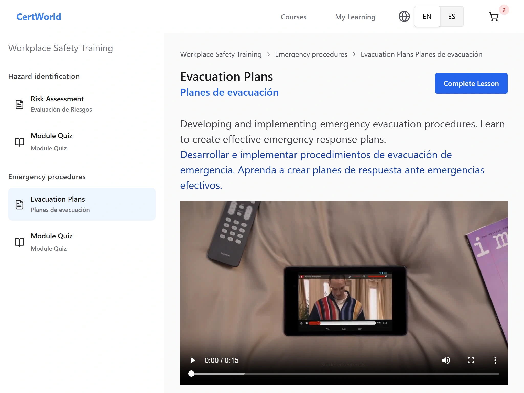Open video more options menu
This screenshot has width=524, height=393.
pos(495,360)
